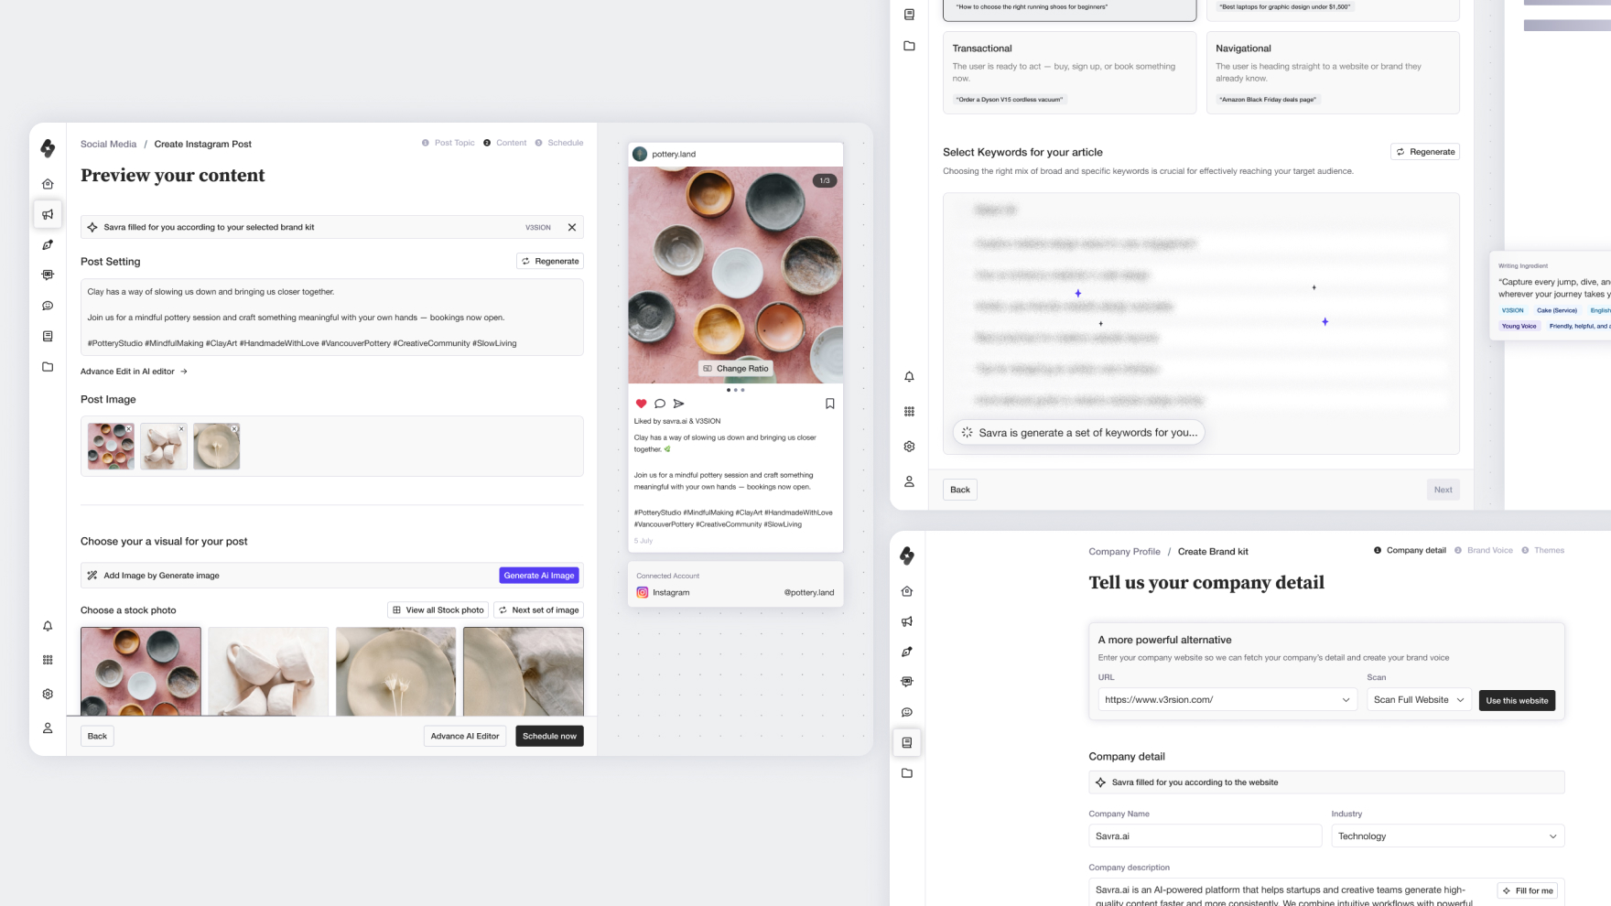Click Back in the keywords window
Screen dimensions: 1611x906
960,490
